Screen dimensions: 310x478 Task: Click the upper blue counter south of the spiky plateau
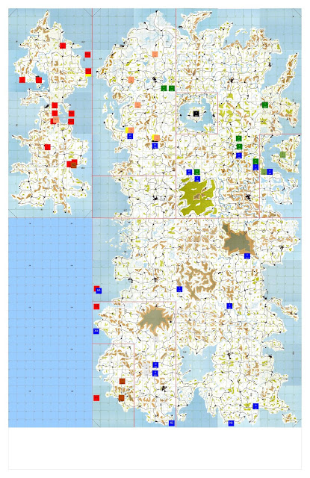[155, 365]
